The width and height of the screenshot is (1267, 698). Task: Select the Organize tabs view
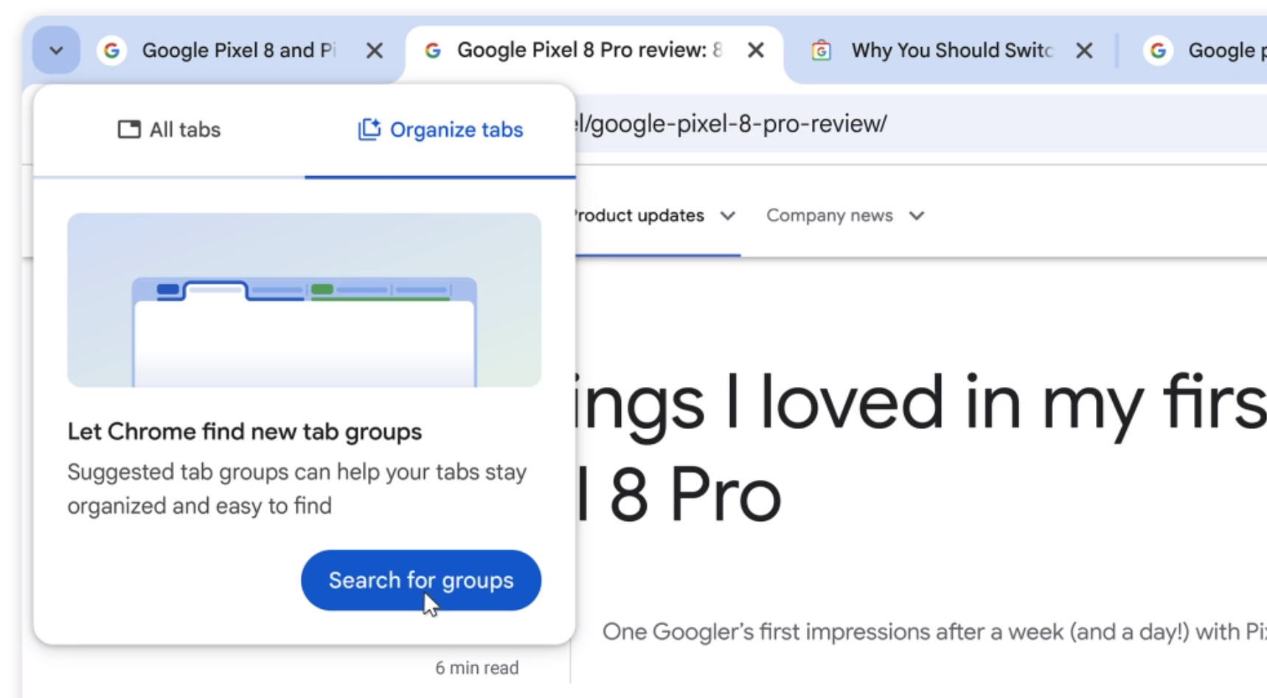(x=440, y=129)
